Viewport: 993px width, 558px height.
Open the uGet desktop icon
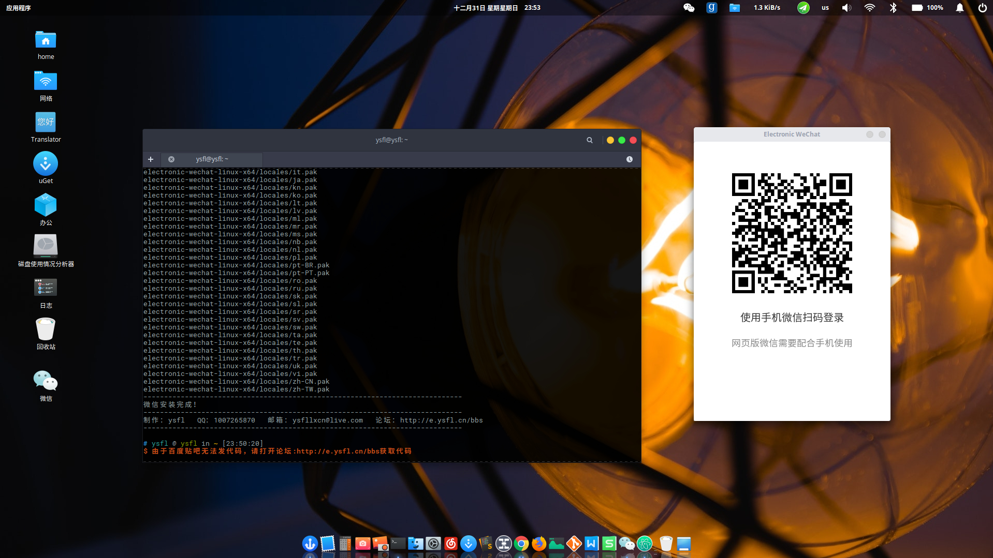[46, 168]
